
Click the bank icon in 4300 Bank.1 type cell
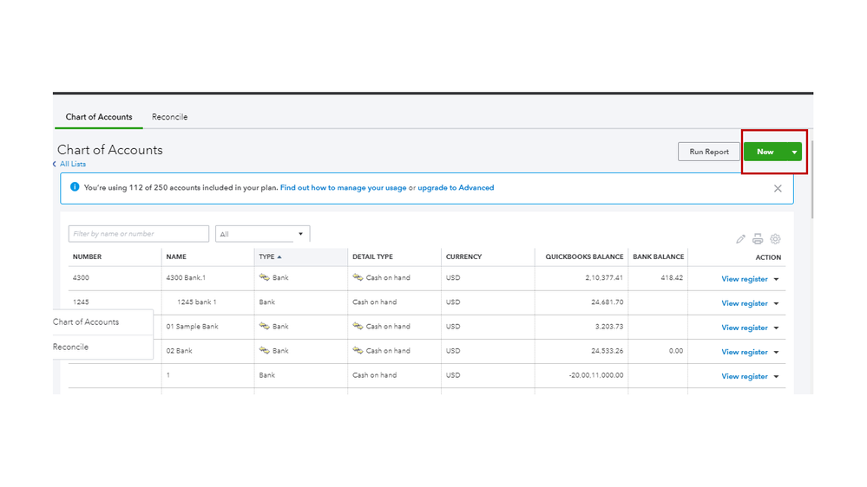click(x=265, y=278)
